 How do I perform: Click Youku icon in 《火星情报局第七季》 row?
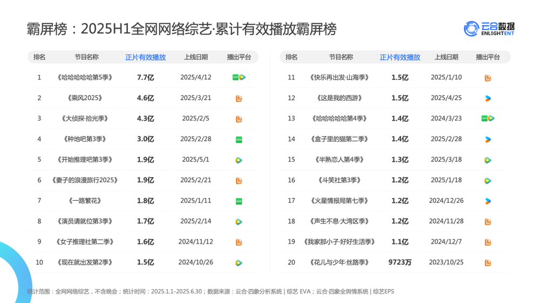pos(488,201)
